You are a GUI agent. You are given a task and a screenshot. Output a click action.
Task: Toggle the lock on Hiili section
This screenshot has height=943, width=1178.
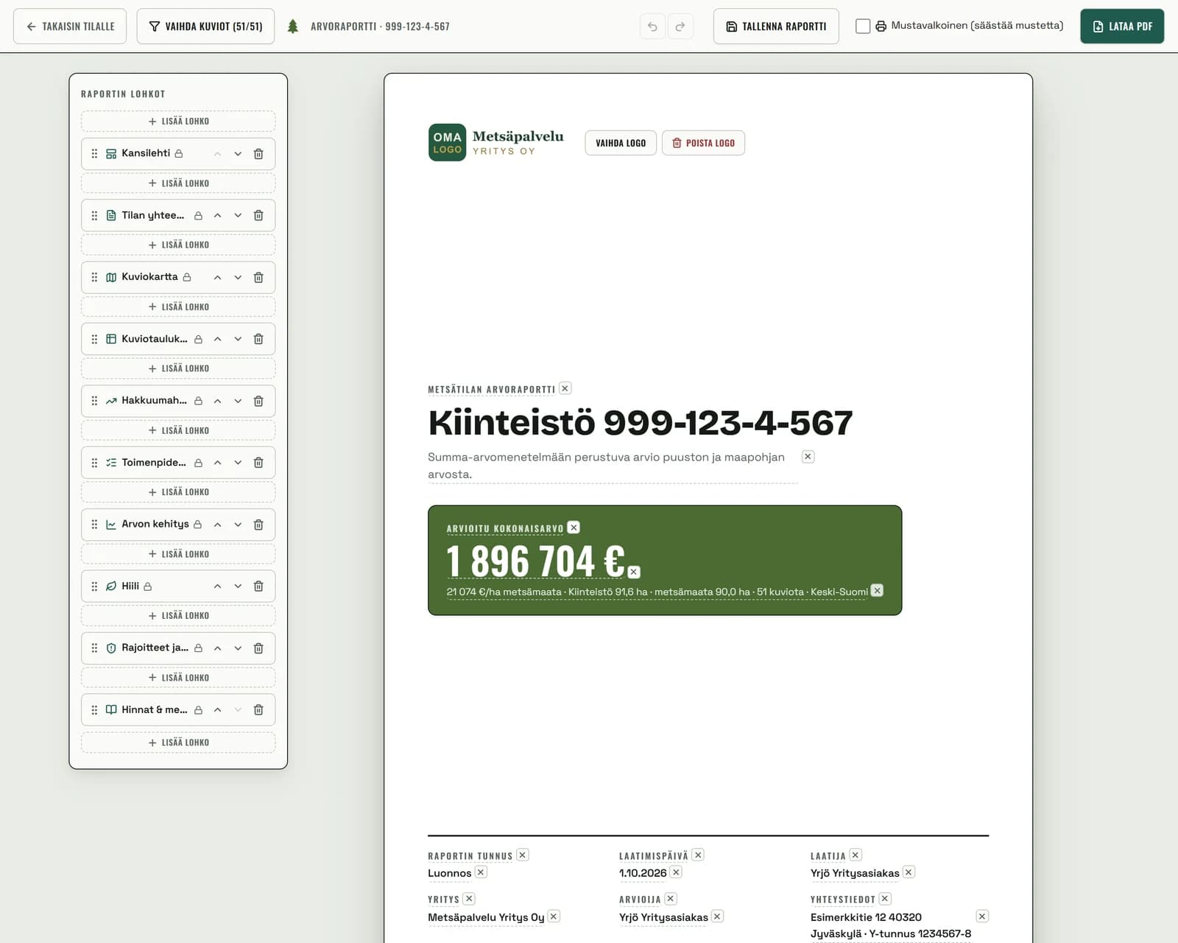coord(148,586)
